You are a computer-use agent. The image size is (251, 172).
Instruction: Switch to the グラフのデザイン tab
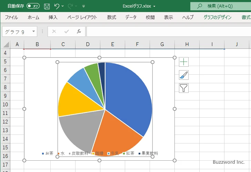pos(217,17)
